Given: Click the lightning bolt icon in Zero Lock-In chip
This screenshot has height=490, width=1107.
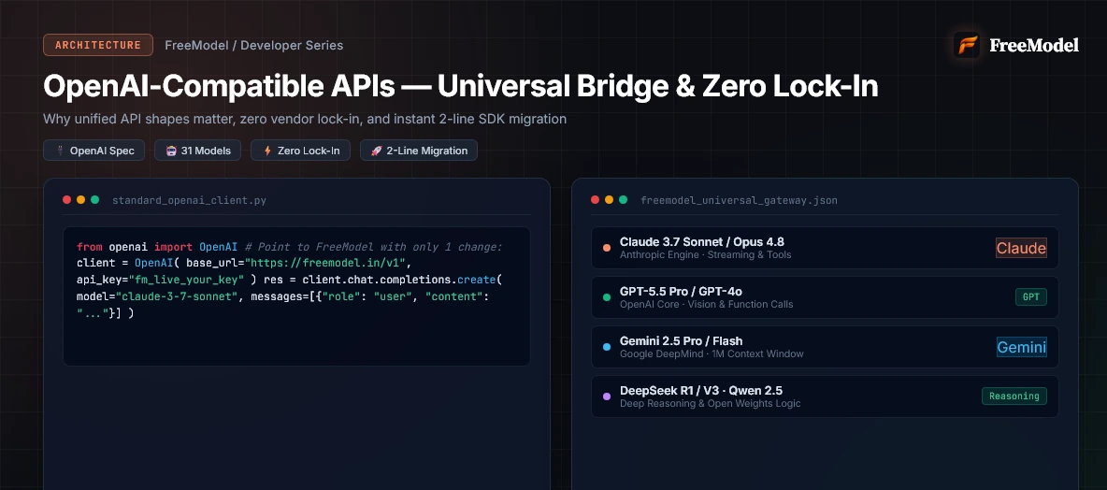Looking at the screenshot, I should tap(266, 151).
